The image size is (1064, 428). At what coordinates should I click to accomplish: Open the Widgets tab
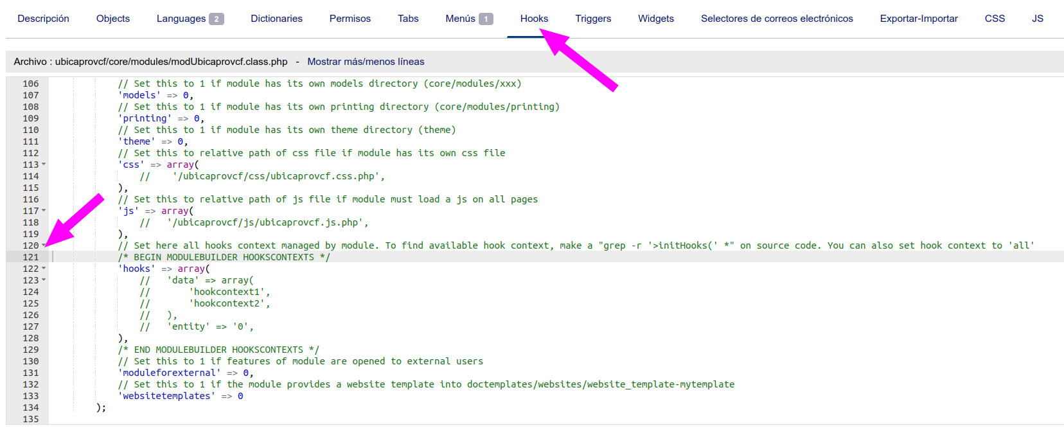coord(655,19)
